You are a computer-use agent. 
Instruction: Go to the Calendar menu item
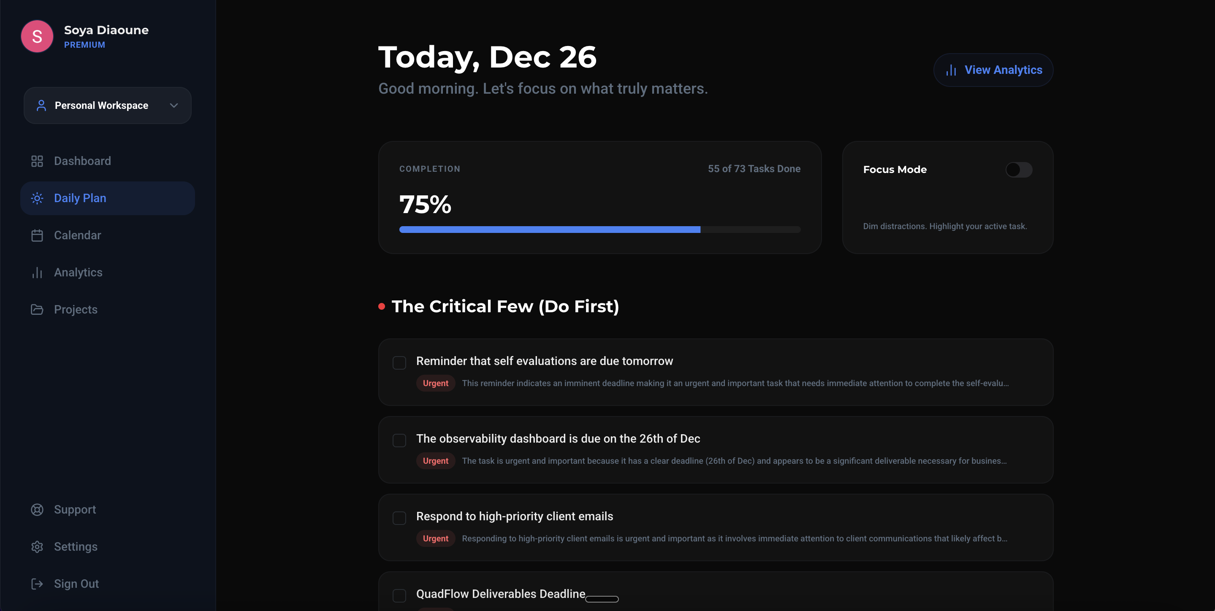[77, 235]
